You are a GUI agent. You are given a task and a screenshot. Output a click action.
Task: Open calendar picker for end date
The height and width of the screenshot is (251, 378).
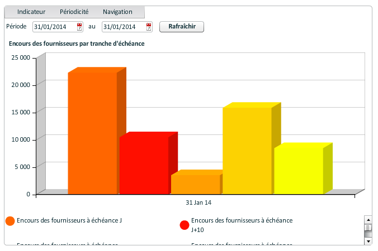[x=149, y=27]
